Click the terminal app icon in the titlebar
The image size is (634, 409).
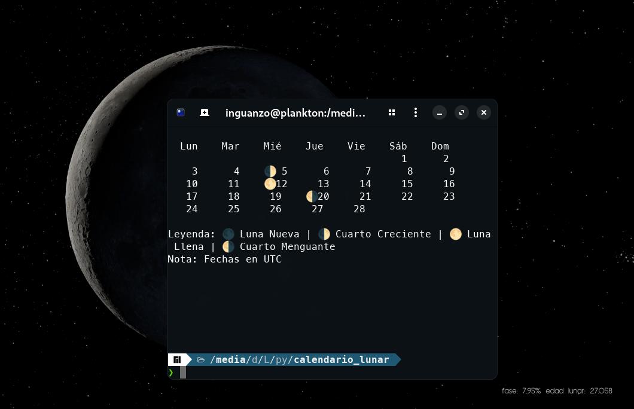[x=180, y=112]
